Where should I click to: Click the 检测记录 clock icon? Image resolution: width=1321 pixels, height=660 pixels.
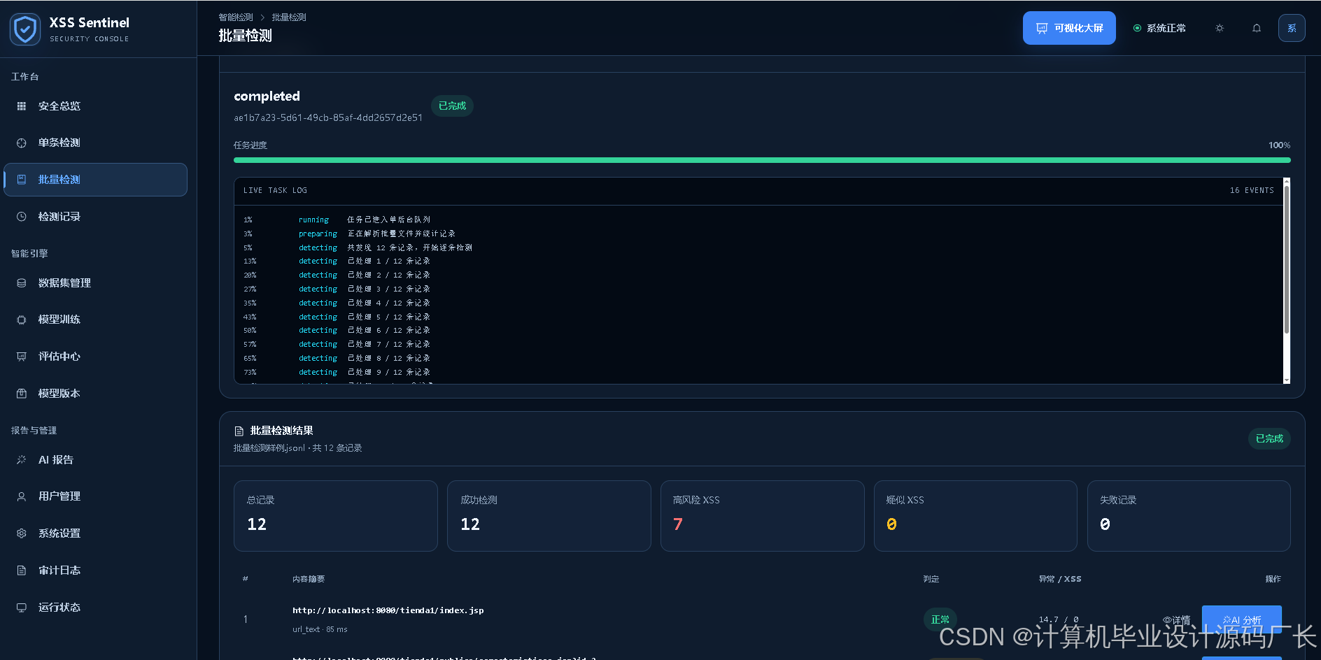22,217
